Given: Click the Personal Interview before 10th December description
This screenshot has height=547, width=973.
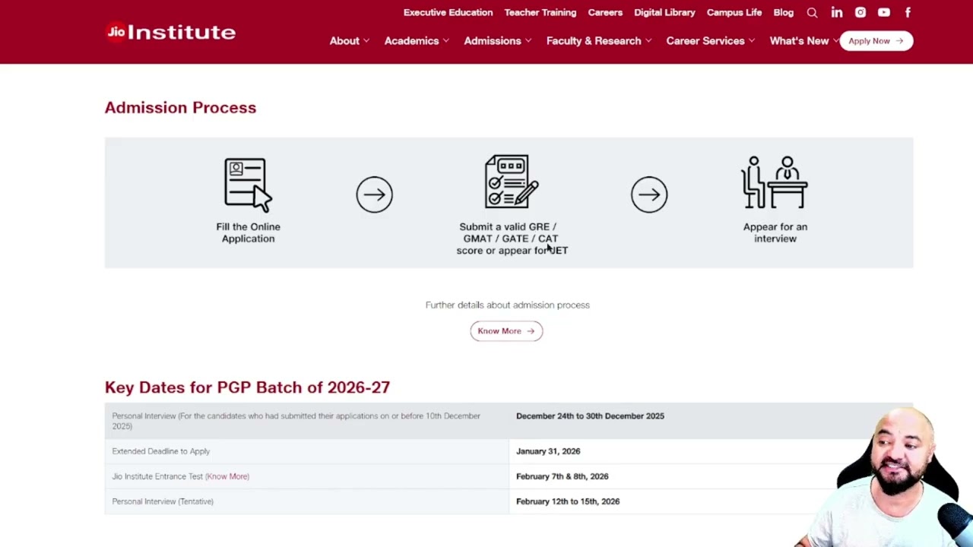Looking at the screenshot, I should (x=296, y=421).
